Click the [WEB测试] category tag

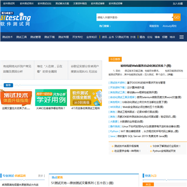tap(115, 107)
